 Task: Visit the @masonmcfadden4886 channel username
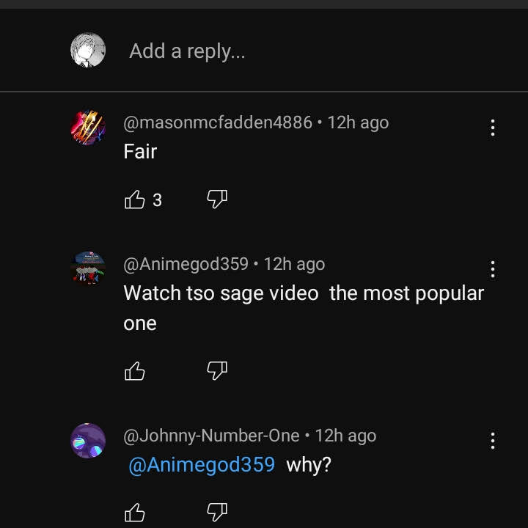point(218,122)
